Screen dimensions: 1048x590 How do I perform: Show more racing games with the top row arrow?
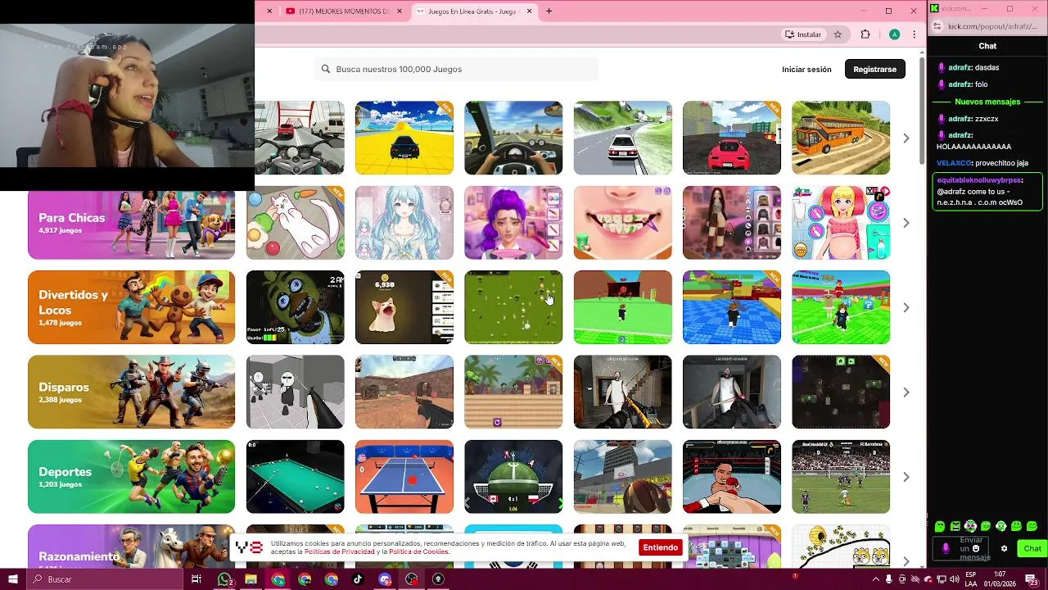pos(906,138)
